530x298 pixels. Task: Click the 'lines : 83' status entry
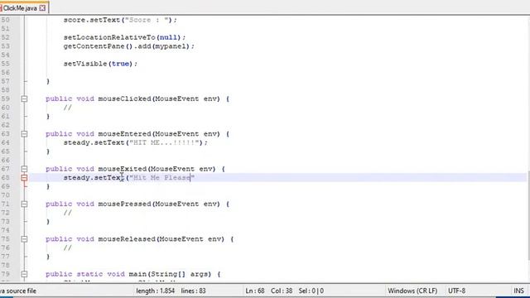coord(193,291)
